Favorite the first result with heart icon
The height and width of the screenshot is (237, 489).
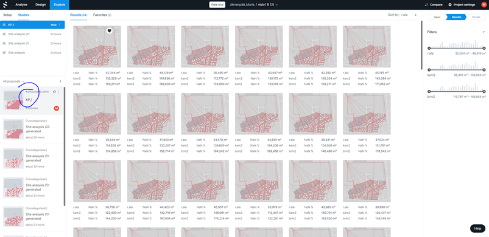109,30
